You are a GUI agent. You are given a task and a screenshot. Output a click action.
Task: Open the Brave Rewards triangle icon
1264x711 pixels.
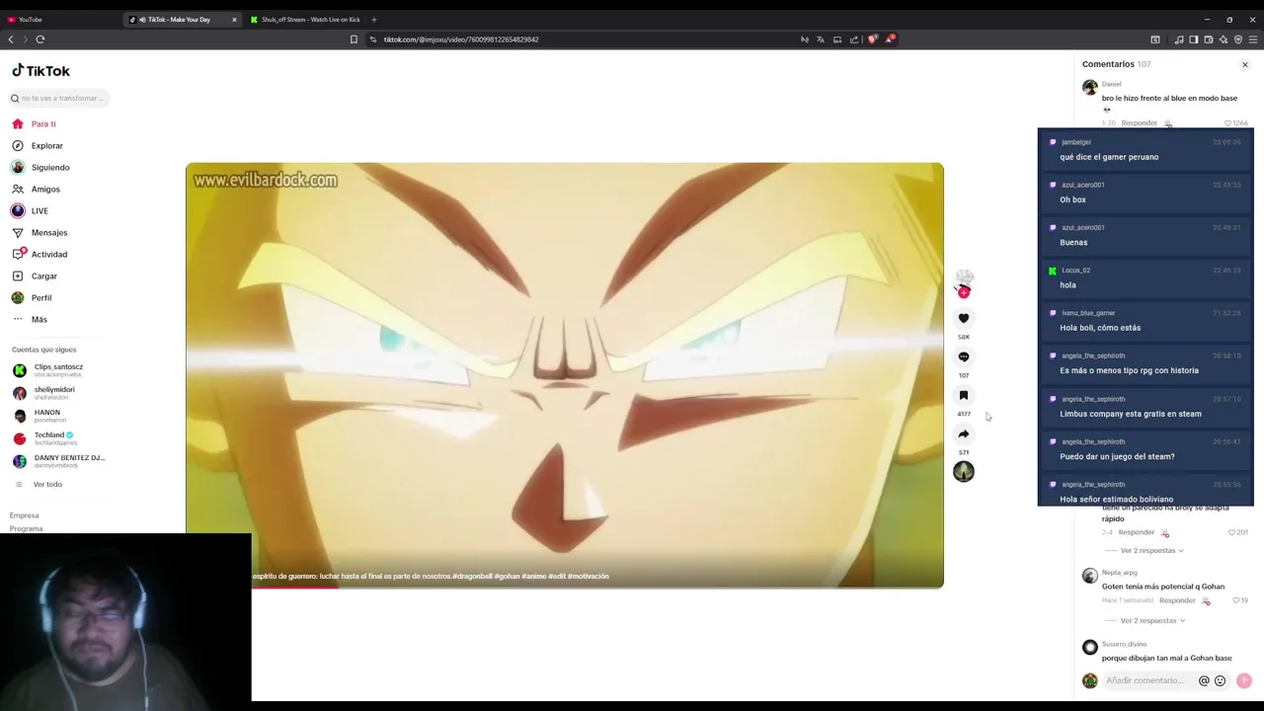tap(890, 39)
